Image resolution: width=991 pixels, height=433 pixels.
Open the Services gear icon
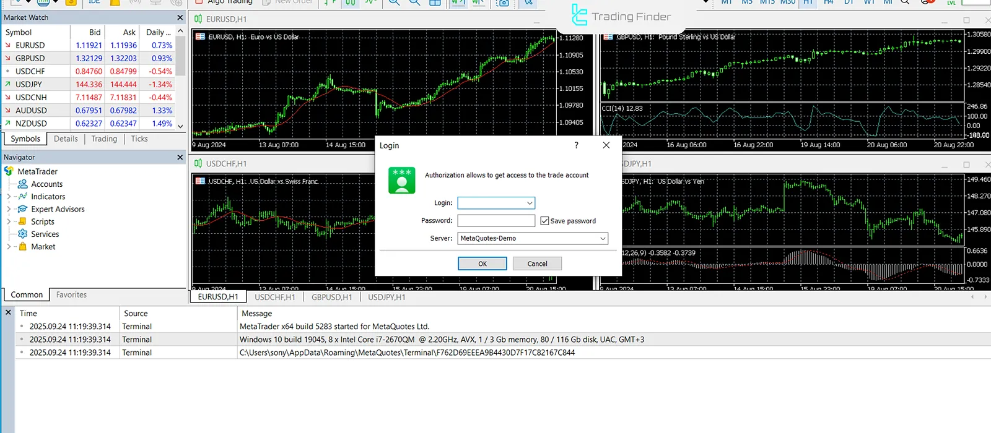[x=23, y=234]
